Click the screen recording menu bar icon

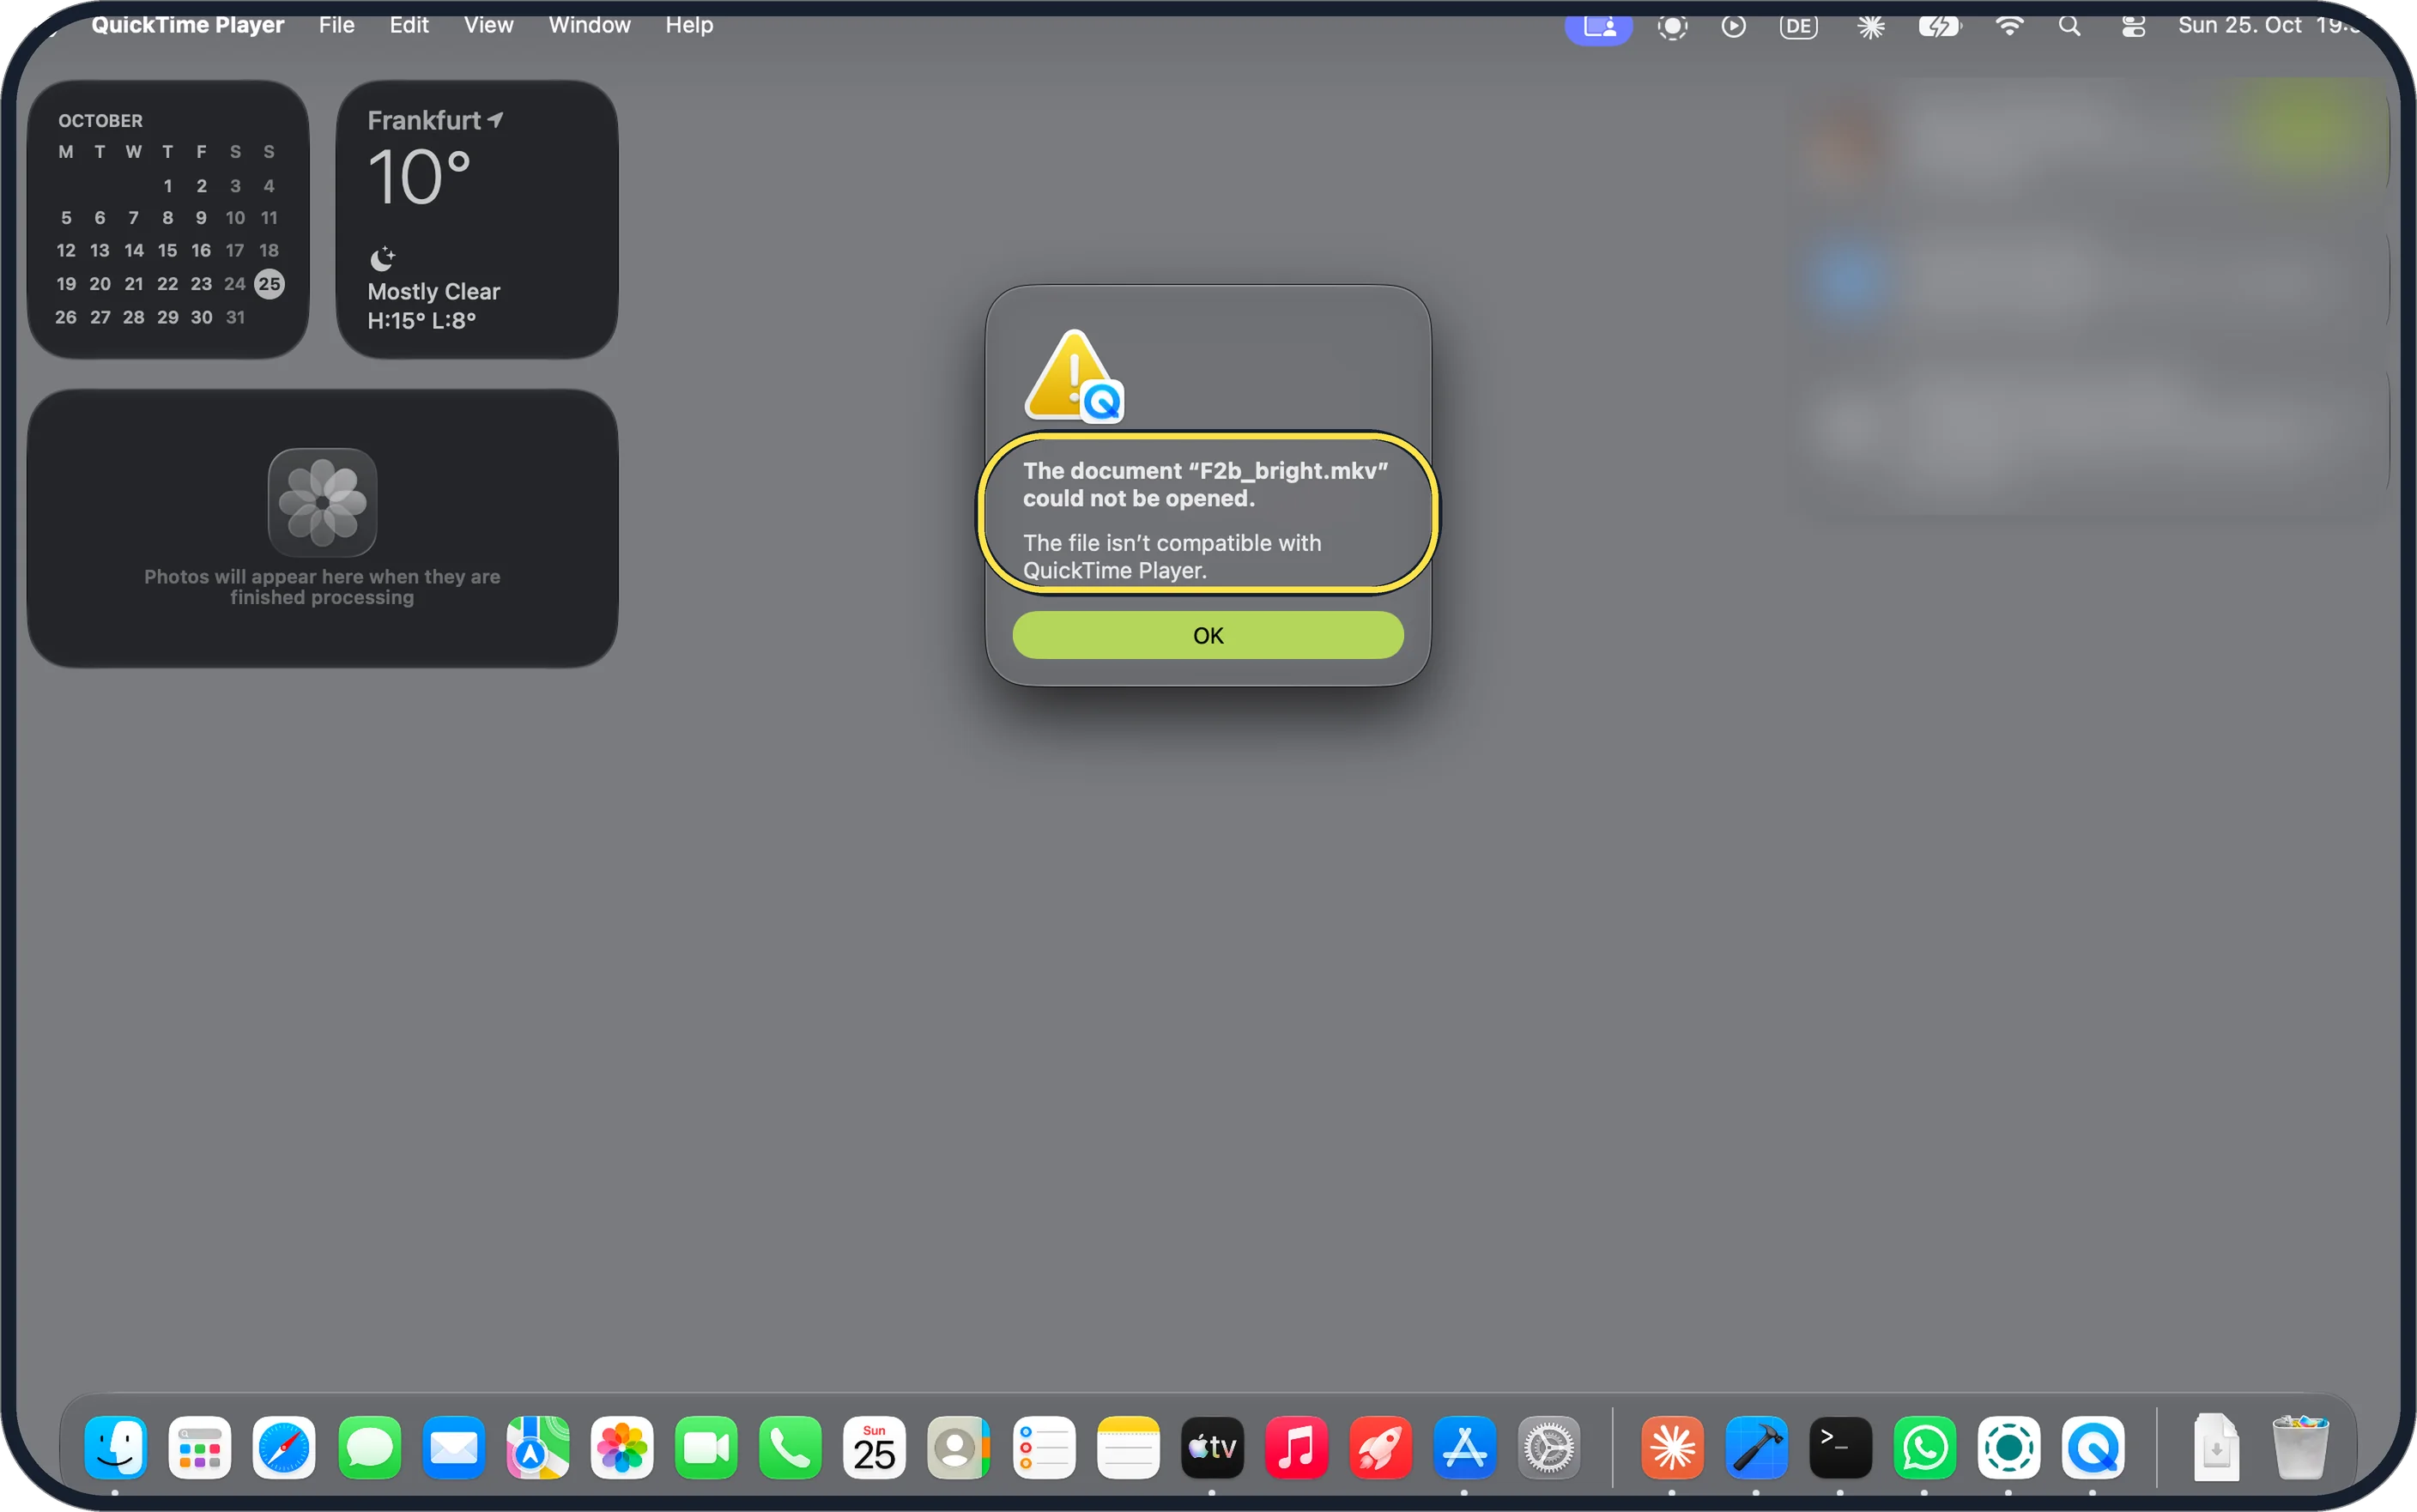point(1672,27)
